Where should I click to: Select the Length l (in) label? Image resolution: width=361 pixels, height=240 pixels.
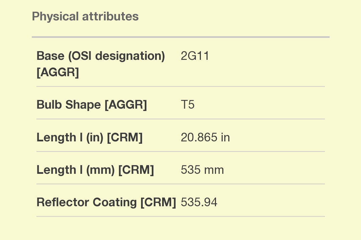click(70, 137)
